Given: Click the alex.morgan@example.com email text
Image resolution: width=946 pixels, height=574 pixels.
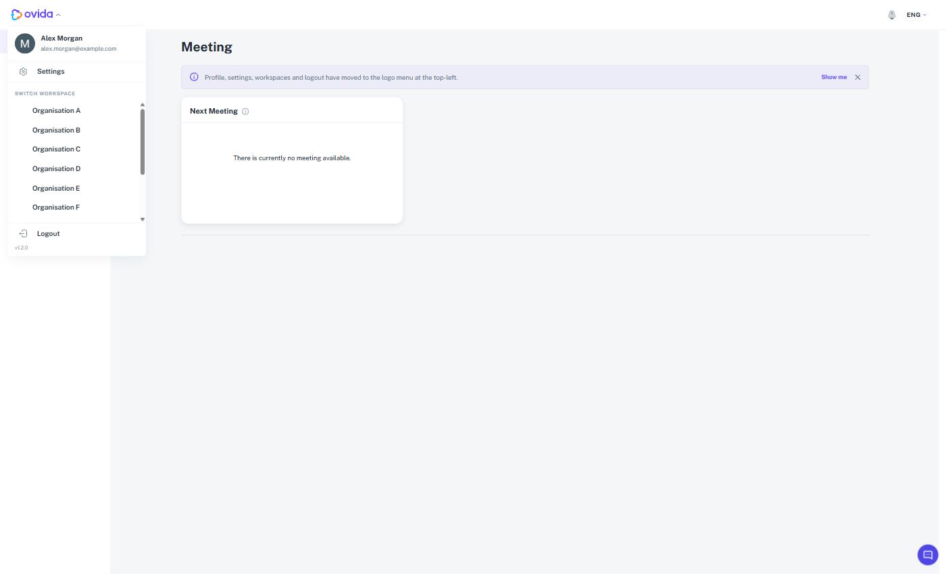Looking at the screenshot, I should click(78, 49).
